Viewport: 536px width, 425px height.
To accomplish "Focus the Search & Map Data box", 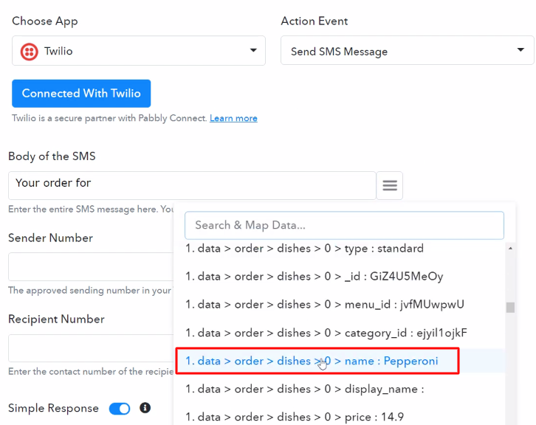I will click(344, 225).
